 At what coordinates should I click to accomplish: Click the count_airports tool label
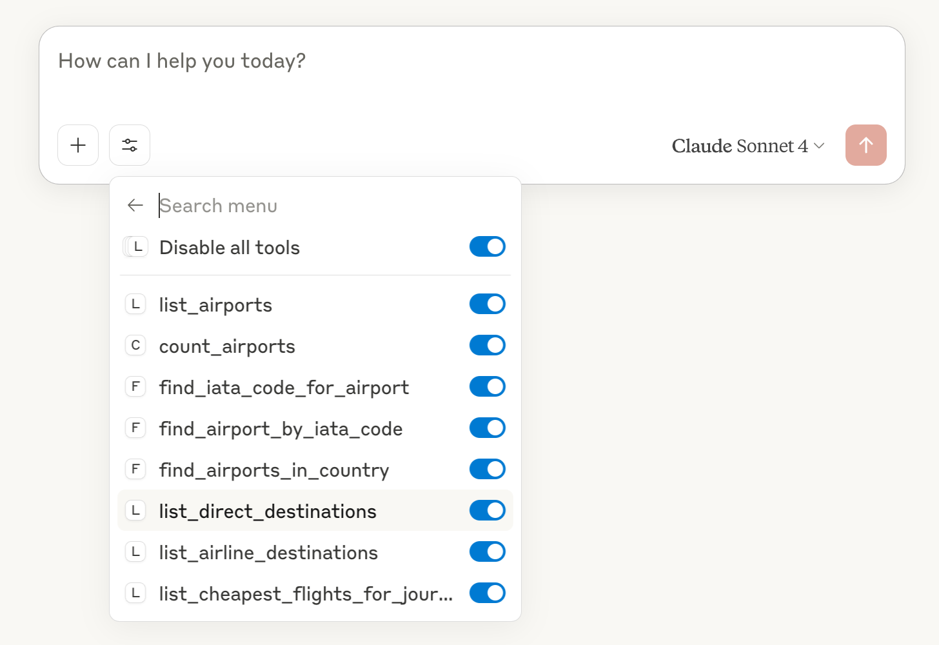coord(227,346)
